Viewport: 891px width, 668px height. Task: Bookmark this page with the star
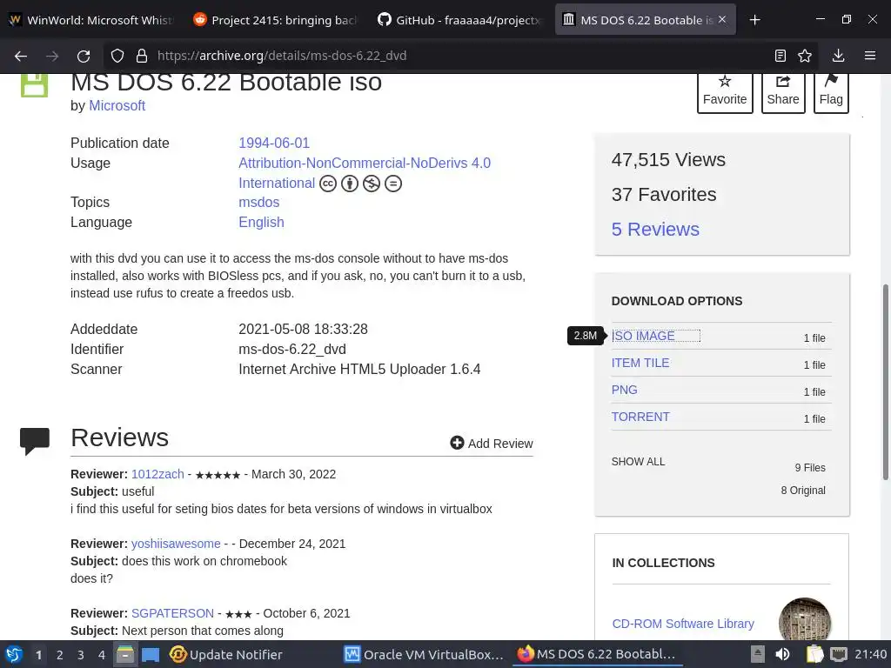click(x=805, y=56)
